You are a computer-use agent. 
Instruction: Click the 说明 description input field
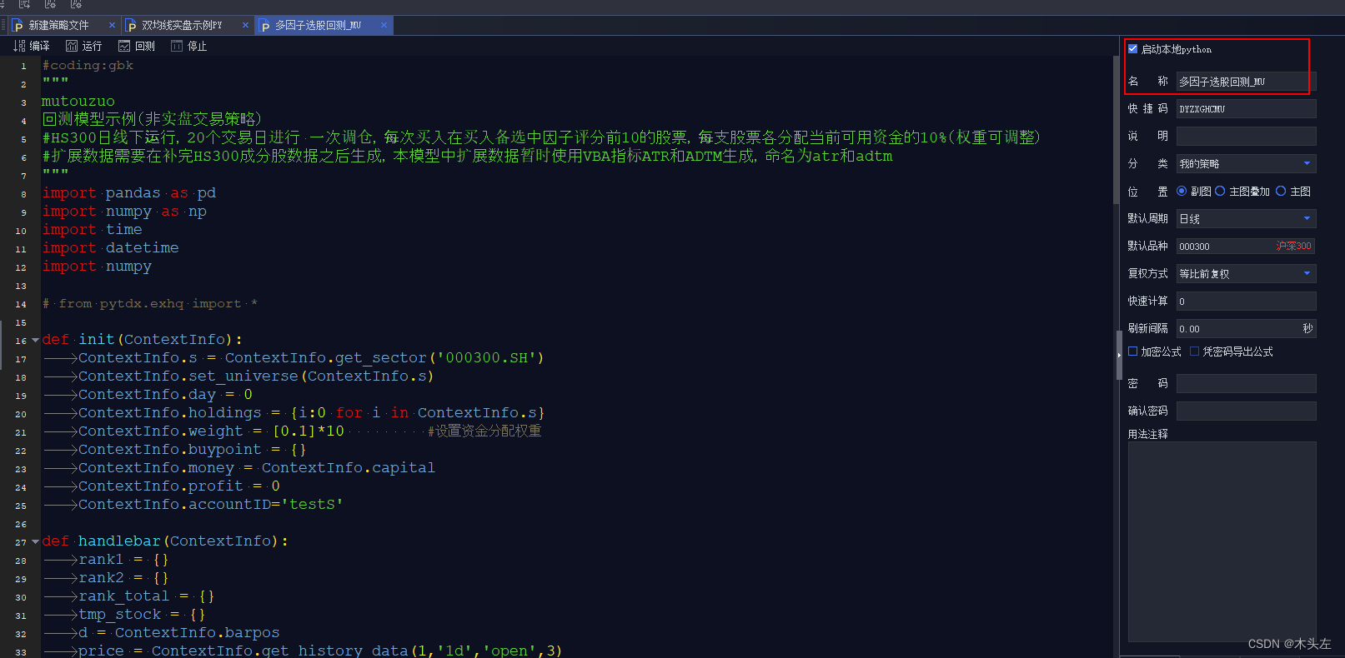pyautogui.click(x=1246, y=136)
